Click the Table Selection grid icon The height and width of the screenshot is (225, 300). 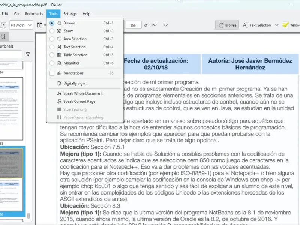[59, 55]
